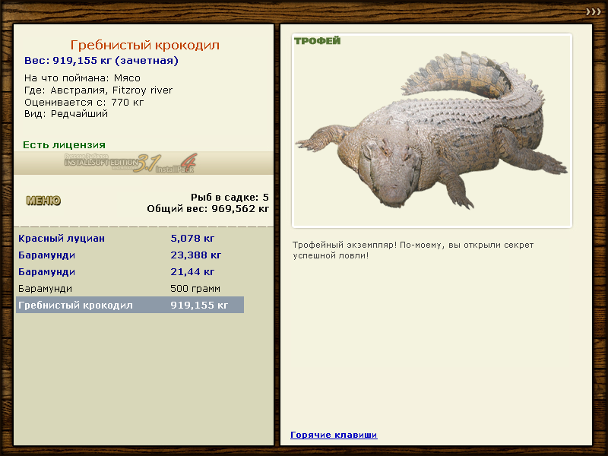The height and width of the screenshot is (456, 608).
Task: Click the На что поймана: Мясо line
Action: click(82, 78)
